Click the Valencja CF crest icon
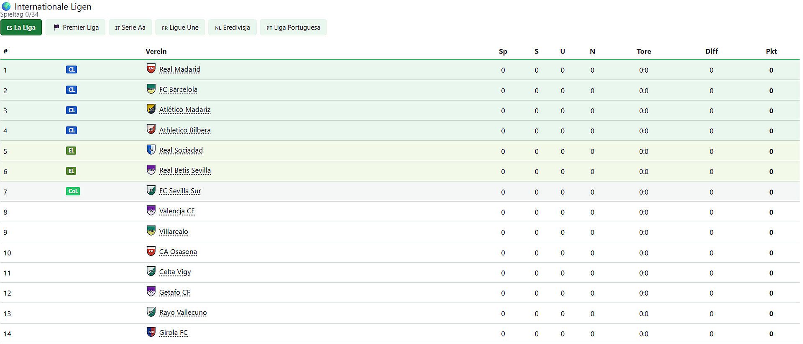This screenshot has height=344, width=803. [x=151, y=210]
